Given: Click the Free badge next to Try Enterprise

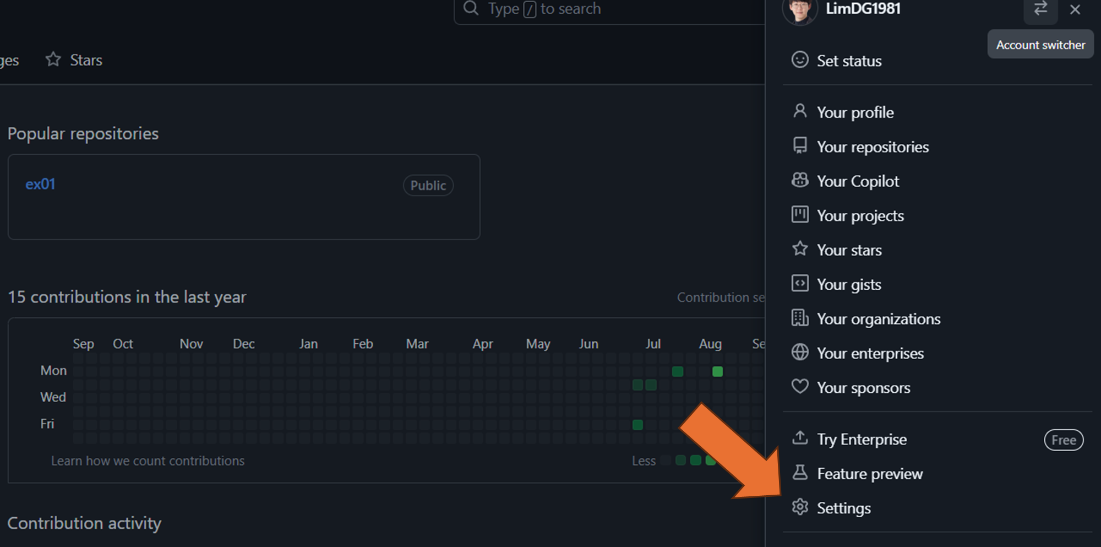Looking at the screenshot, I should (1064, 440).
